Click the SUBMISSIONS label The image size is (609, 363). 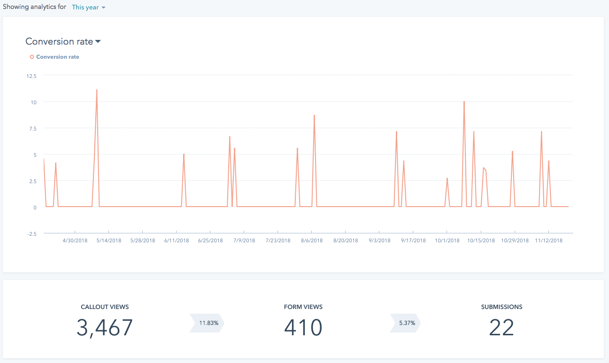click(x=501, y=307)
